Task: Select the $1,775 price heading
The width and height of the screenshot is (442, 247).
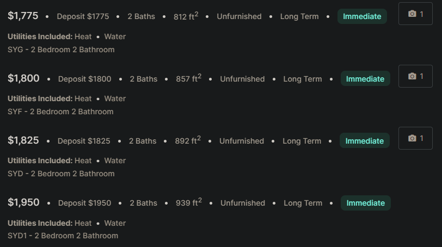Action: tap(23, 16)
